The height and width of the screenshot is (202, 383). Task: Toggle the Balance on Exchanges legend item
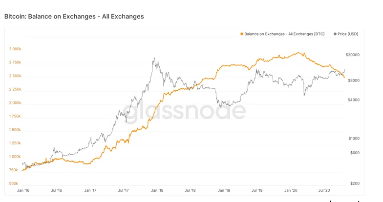coord(282,34)
